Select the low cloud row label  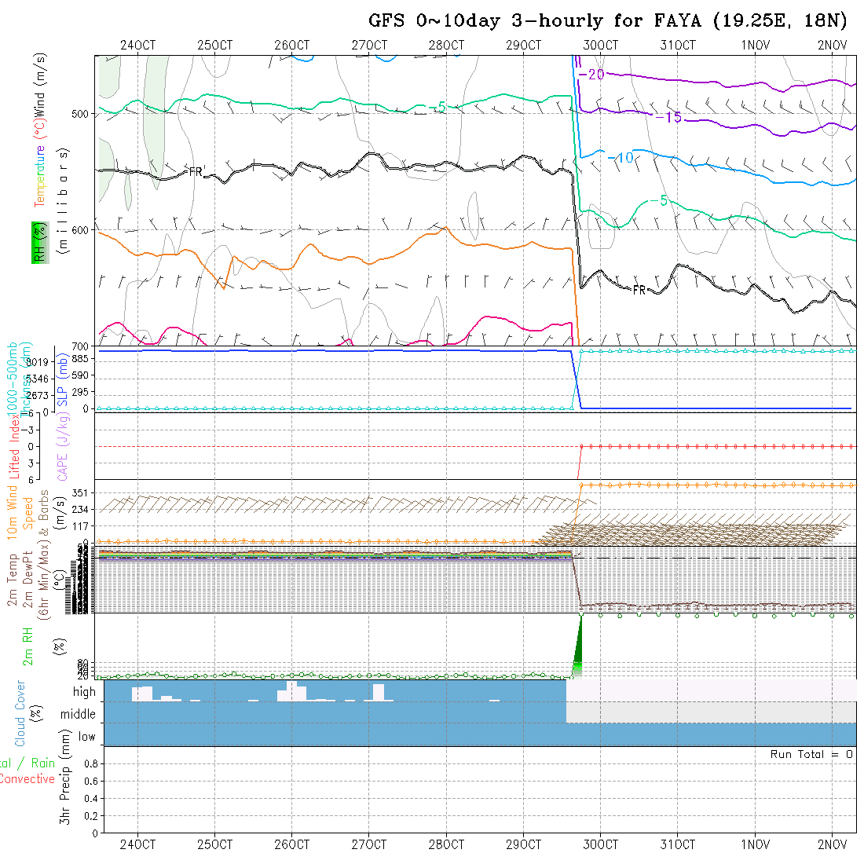point(87,737)
